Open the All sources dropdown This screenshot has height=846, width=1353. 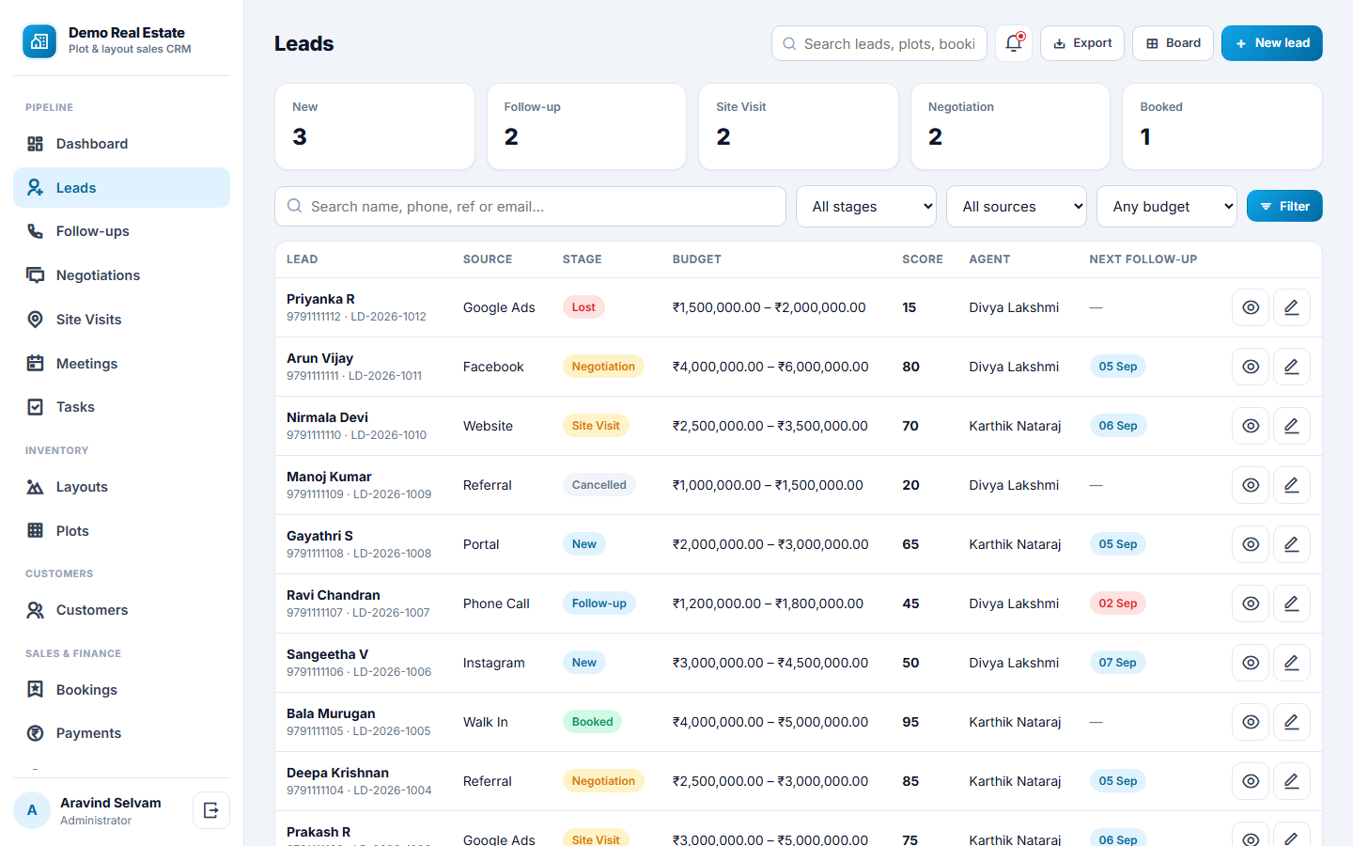tap(1017, 206)
